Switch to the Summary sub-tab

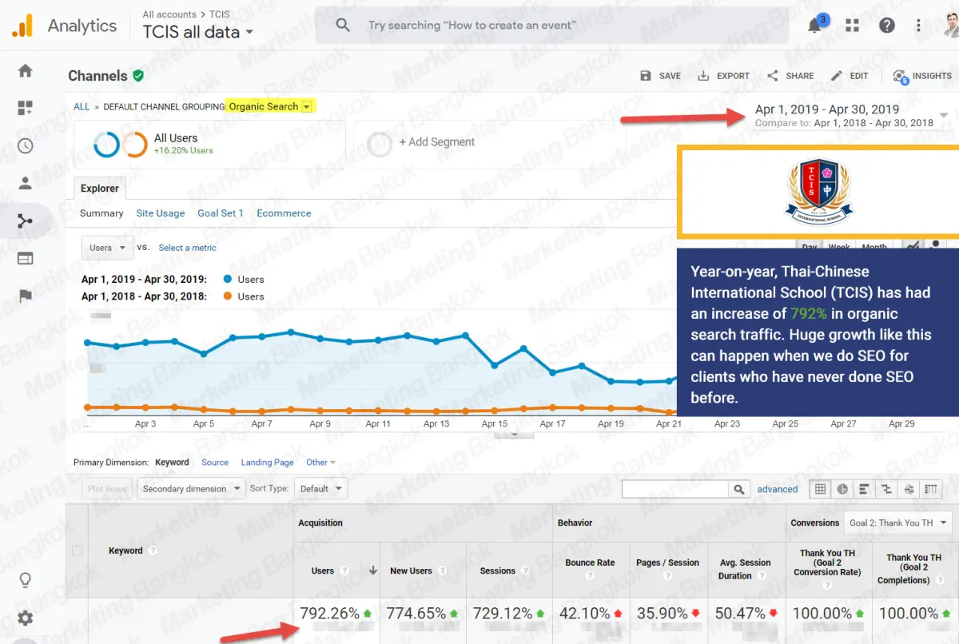tap(101, 213)
